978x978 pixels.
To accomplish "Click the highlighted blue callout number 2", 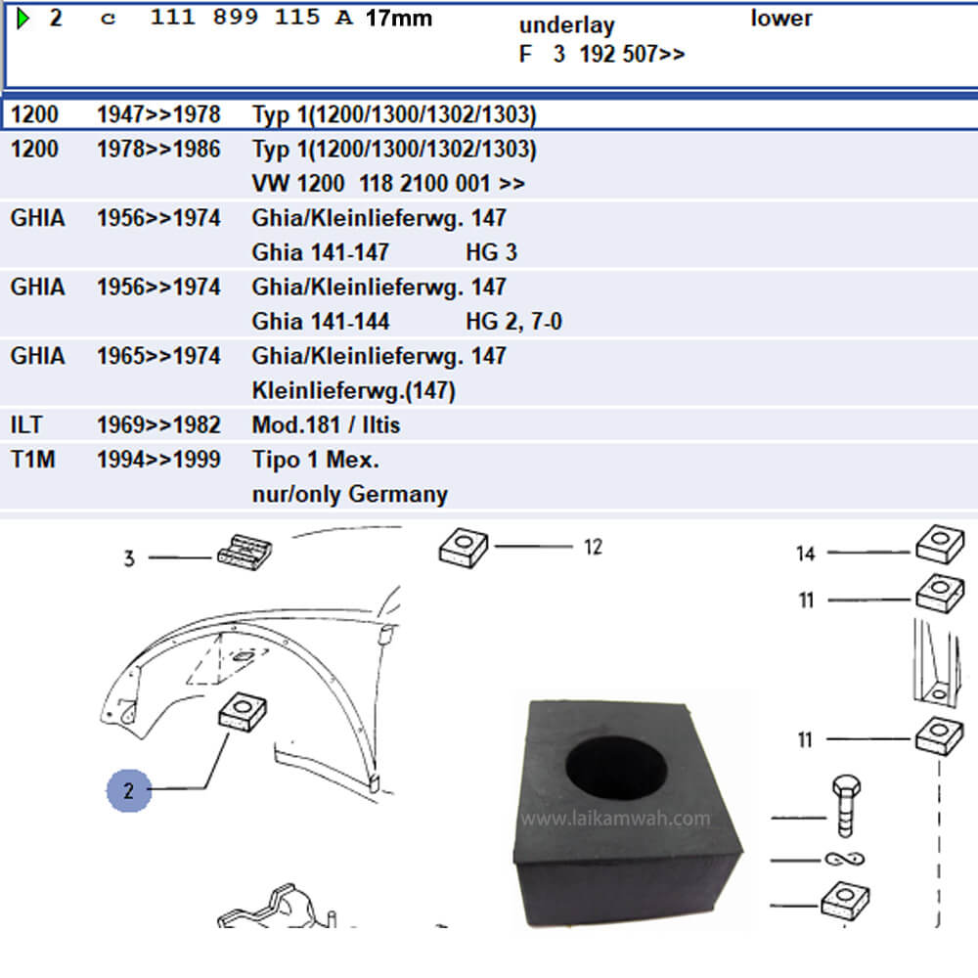I will pos(128,791).
